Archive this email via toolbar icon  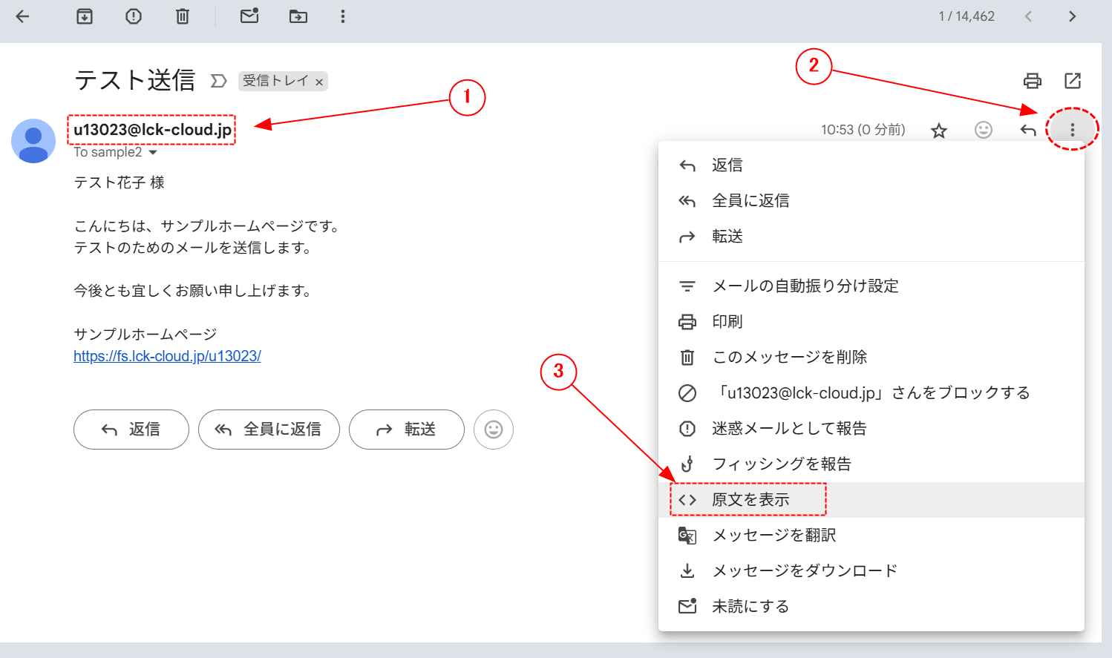pos(85,16)
